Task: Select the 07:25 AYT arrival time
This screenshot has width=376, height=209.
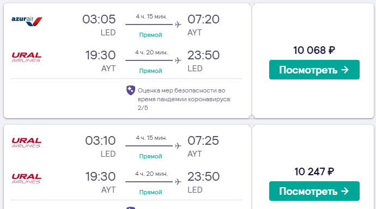Action: pos(203,140)
